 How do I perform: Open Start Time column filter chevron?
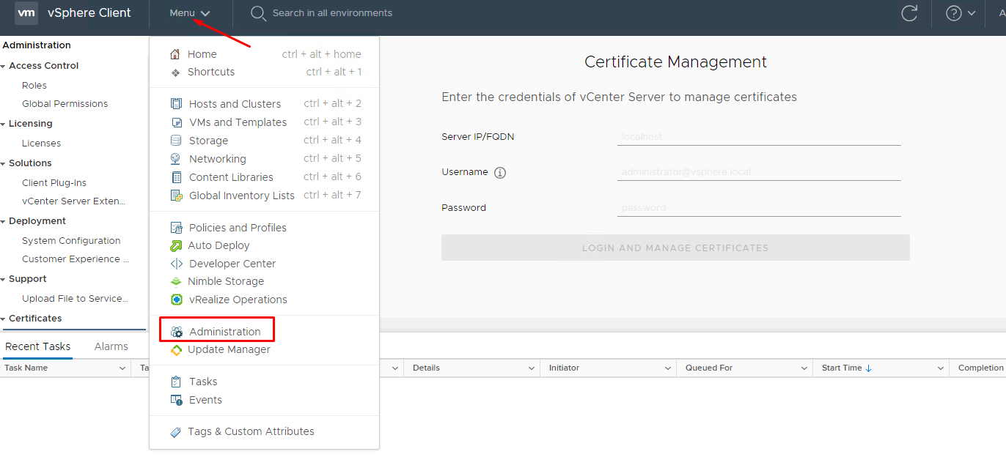(941, 368)
